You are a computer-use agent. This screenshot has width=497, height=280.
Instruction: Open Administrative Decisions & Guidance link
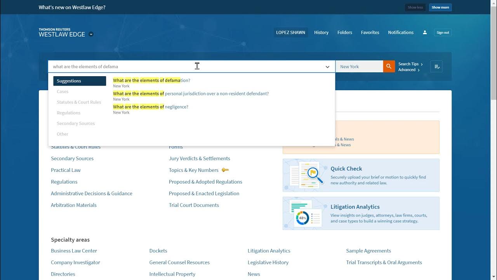tap(92, 193)
